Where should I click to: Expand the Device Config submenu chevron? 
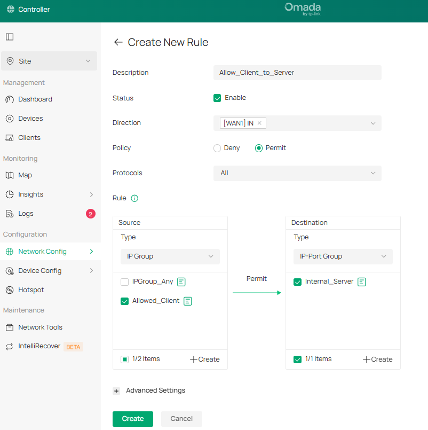tap(91, 271)
